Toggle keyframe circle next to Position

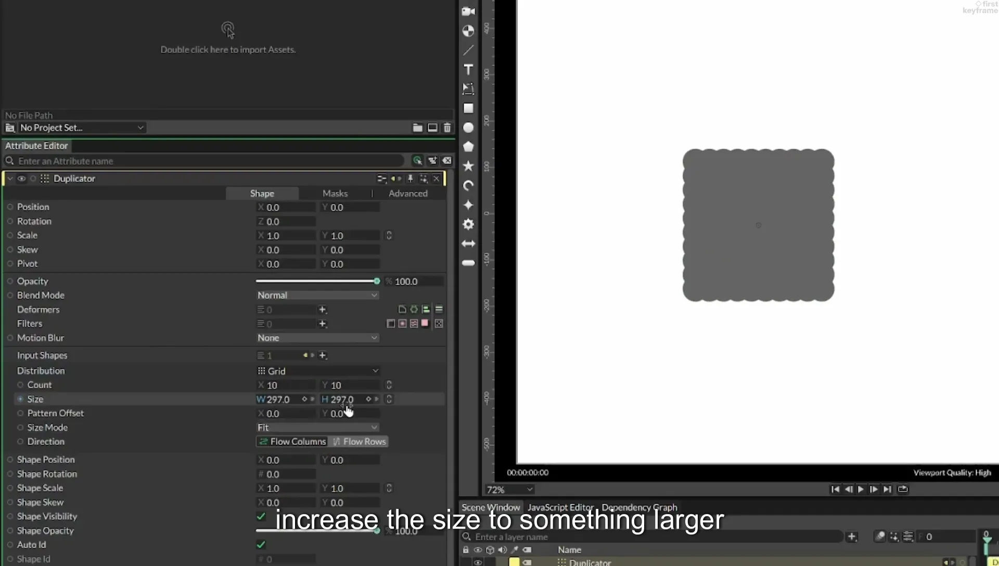10,207
